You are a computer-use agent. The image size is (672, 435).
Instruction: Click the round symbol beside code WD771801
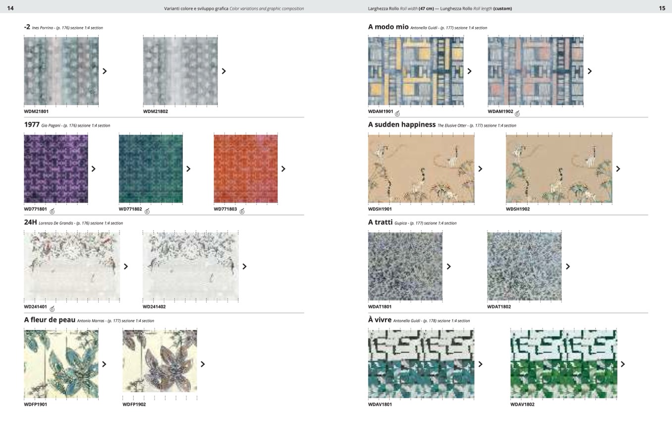coord(52,212)
